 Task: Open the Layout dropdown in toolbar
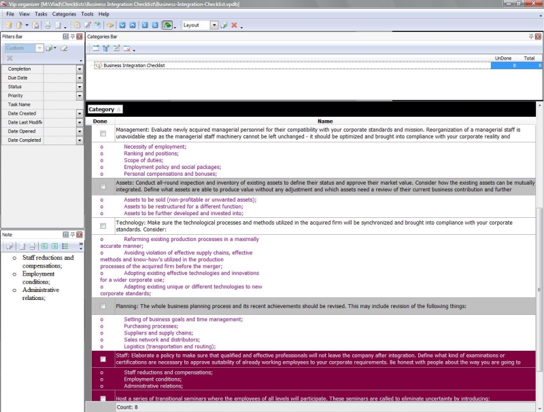[214, 25]
